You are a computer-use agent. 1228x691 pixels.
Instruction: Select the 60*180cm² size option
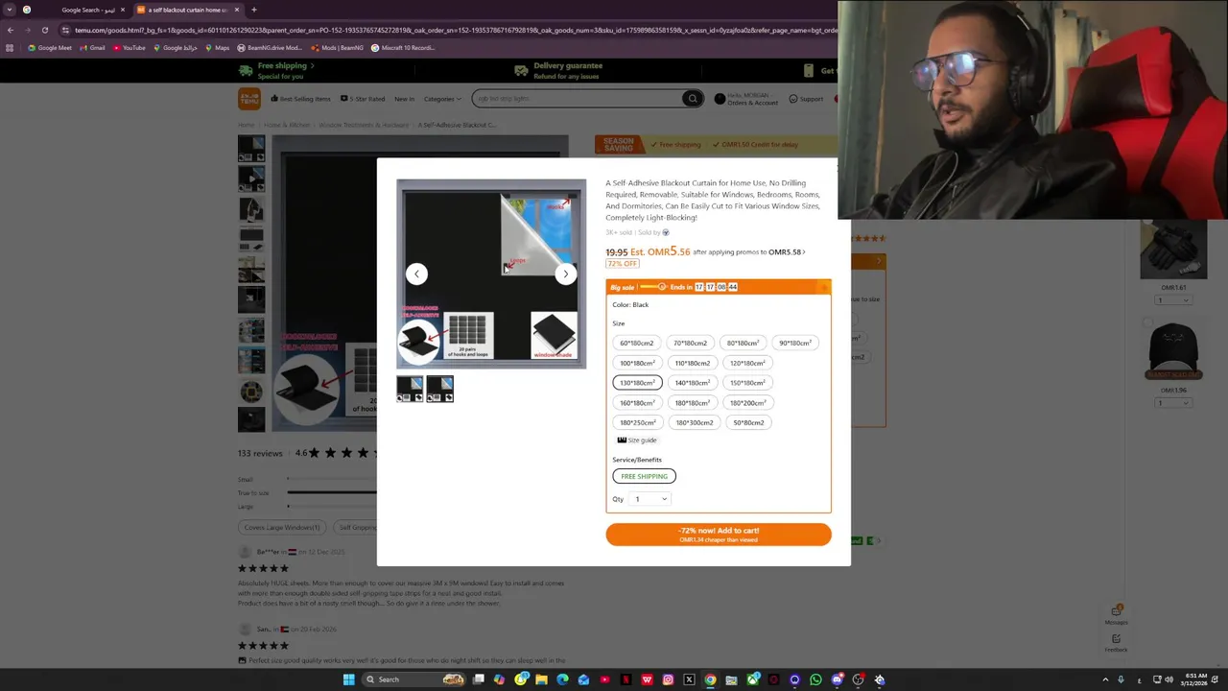pyautogui.click(x=637, y=343)
